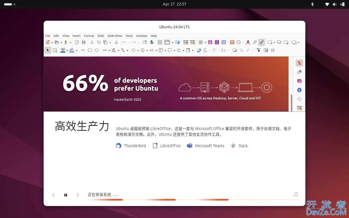Click the Start from First Slide icon
This screenshot has height=218, width=349.
[x=186, y=42]
